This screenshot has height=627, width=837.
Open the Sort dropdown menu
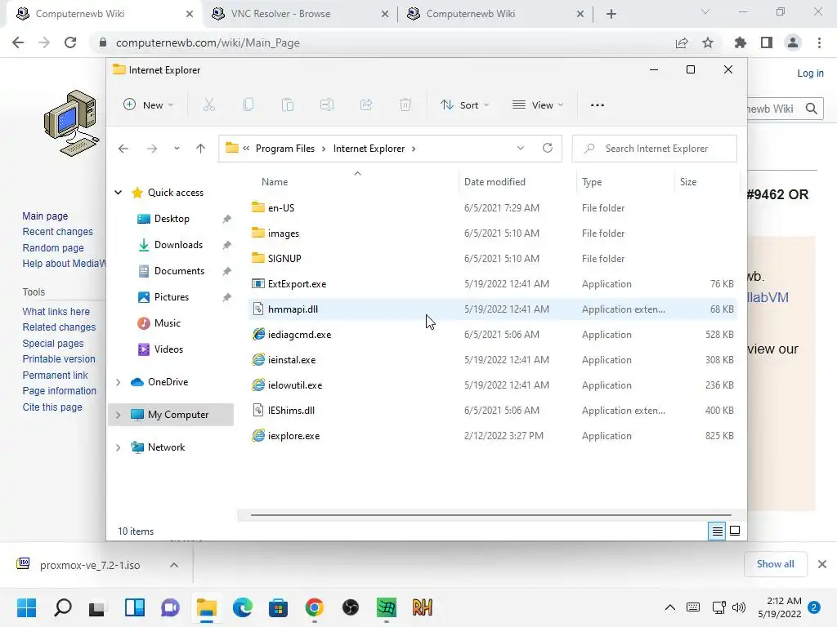click(464, 105)
